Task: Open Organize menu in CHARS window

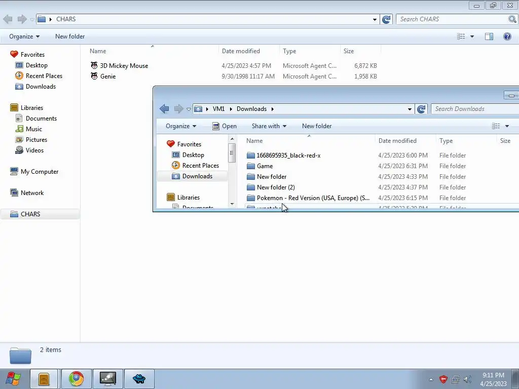Action: (24, 36)
